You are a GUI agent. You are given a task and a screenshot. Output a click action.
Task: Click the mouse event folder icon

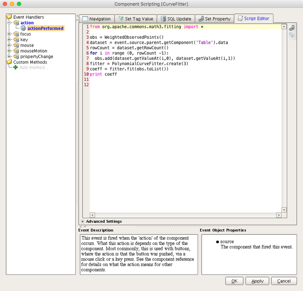[x=17, y=45]
